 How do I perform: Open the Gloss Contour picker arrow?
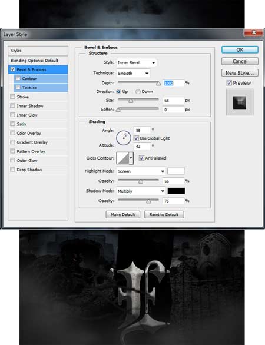click(131, 158)
